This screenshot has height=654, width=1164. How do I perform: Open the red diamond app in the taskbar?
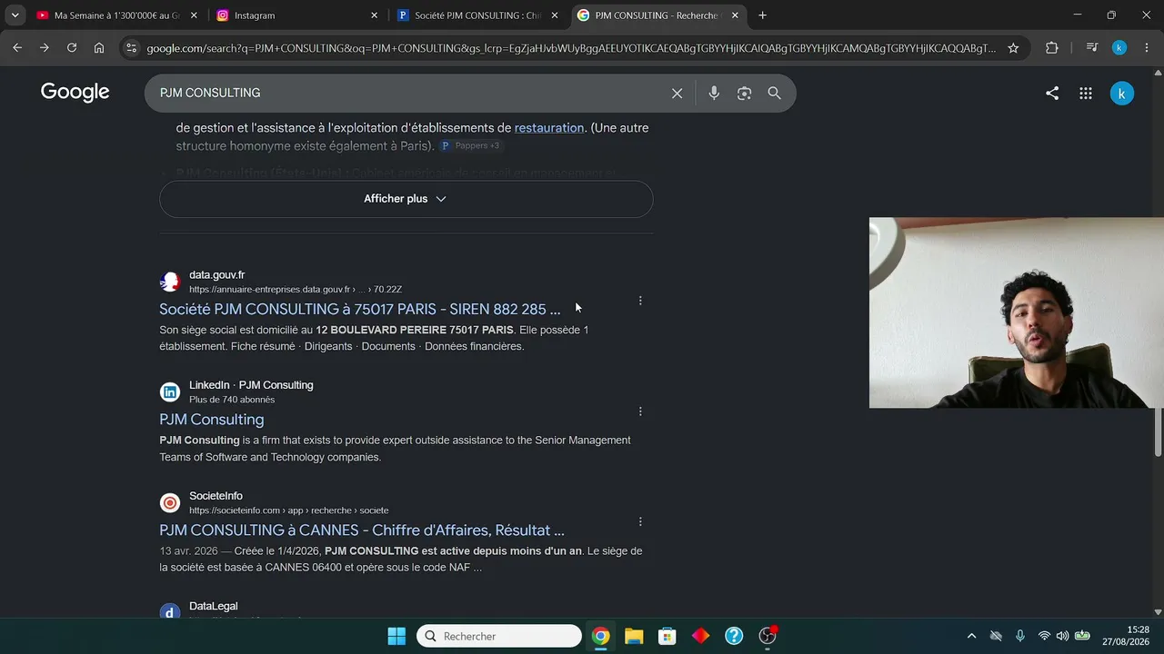[700, 636]
